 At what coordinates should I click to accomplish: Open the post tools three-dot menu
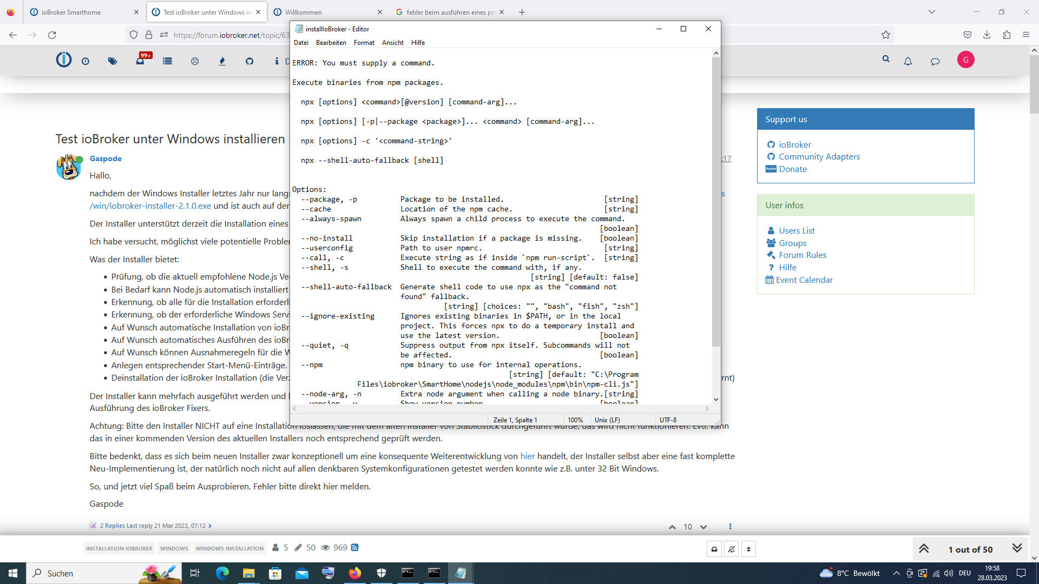click(730, 527)
